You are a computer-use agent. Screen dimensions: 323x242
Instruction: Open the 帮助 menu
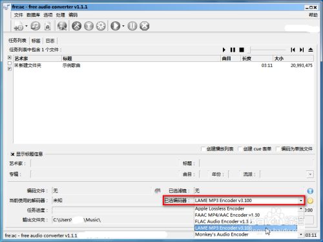[x=313, y=15]
